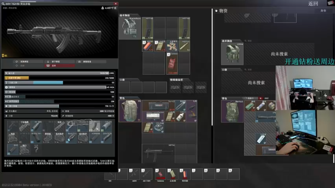The image size is (335, 188).
Task: Select the hemostat item with hotkey 5 in rig
Action: [x=160, y=46]
